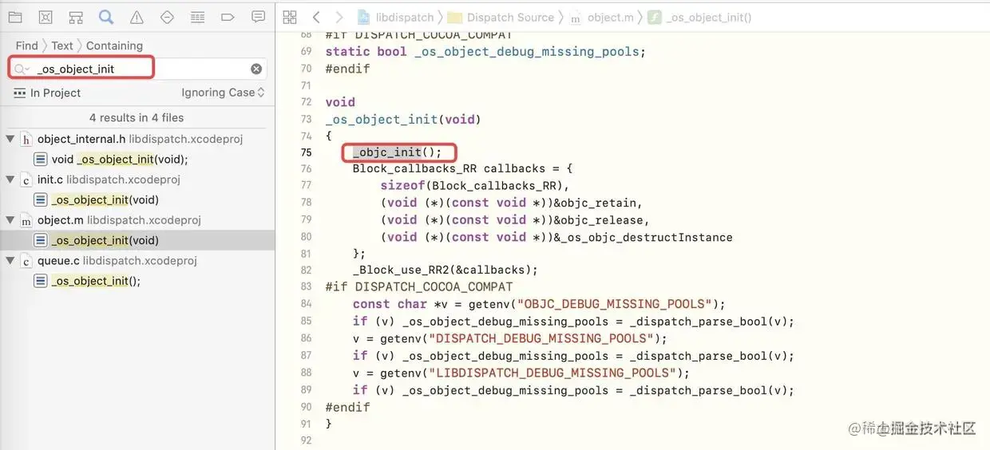This screenshot has height=450, width=990.
Task: Click the "OBJC_DEBUG_MISSING_POOLS" string
Action: point(614,304)
